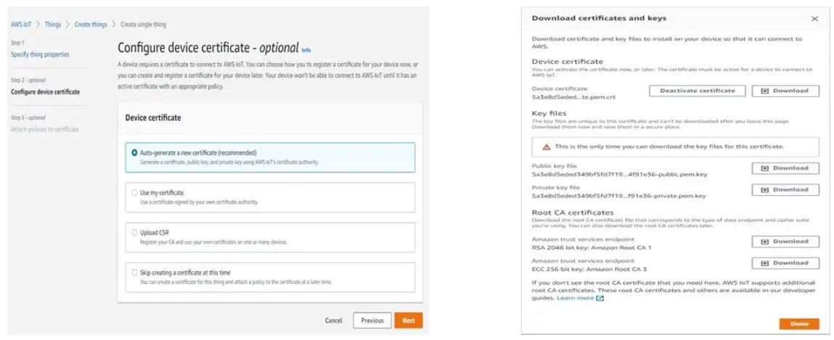
Task: Download the public key file
Action: point(780,168)
